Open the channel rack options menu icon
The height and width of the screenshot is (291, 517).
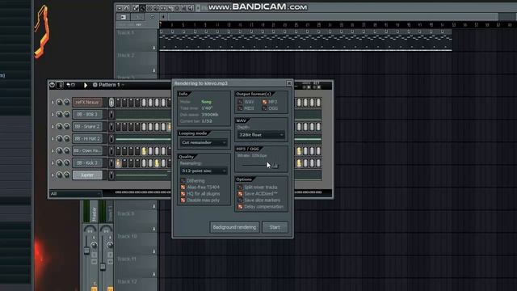52,85
